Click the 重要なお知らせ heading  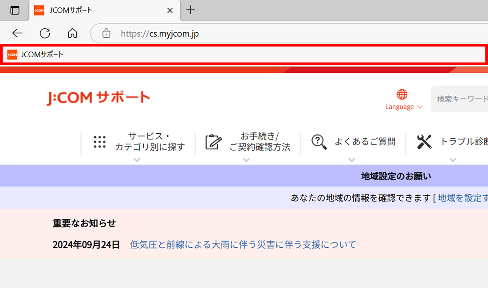[84, 223]
